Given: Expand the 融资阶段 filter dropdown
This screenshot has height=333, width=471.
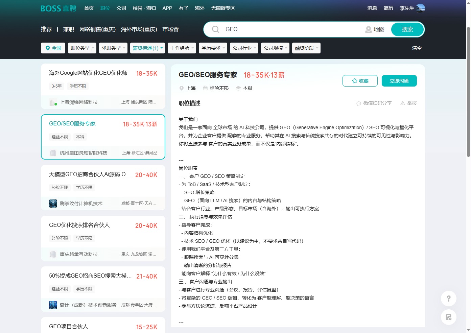Looking at the screenshot, I should coord(306,48).
